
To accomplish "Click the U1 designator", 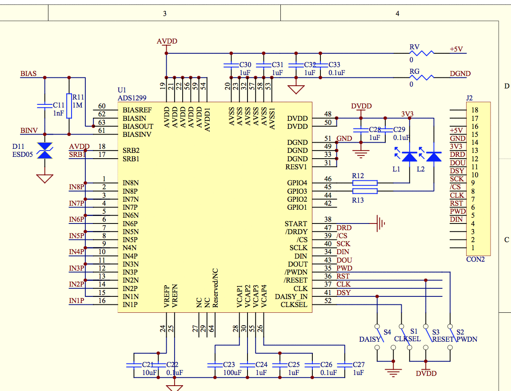I will pos(122,90).
